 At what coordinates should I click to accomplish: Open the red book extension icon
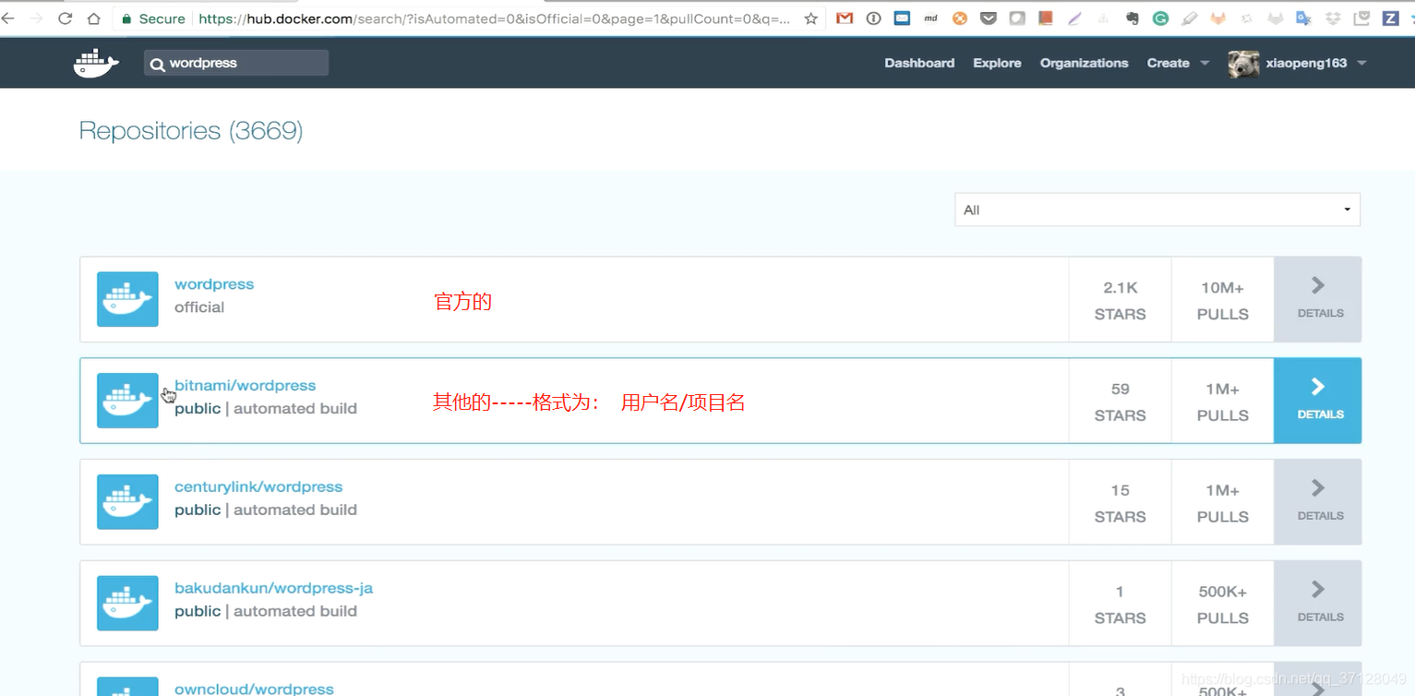coord(1046,18)
